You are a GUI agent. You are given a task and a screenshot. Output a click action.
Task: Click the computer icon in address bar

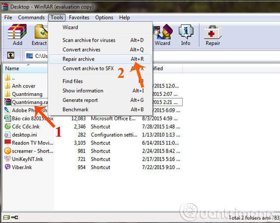coord(29,56)
